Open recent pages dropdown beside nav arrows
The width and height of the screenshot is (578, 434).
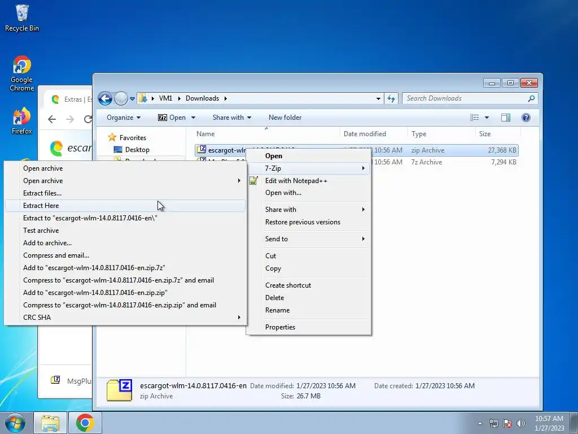coord(132,98)
